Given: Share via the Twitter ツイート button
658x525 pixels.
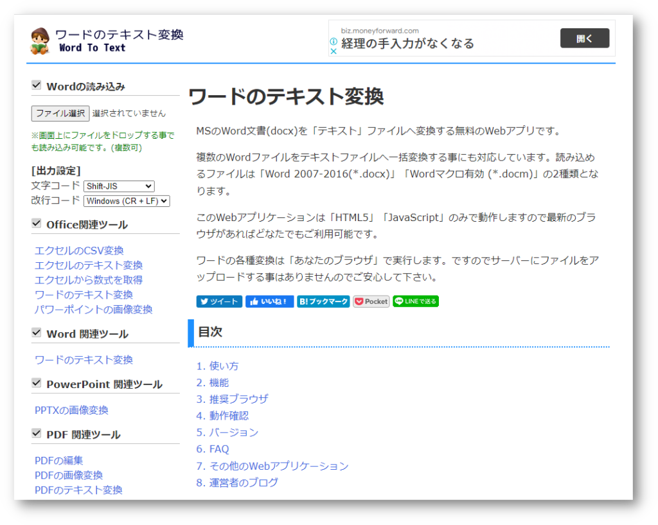Looking at the screenshot, I should [x=220, y=301].
